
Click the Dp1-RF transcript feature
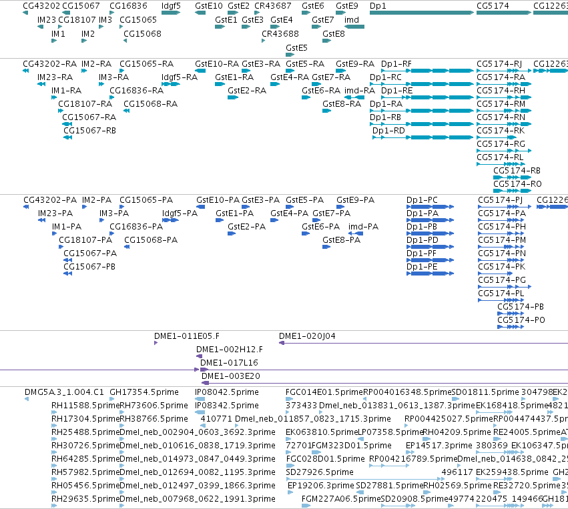[427, 71]
